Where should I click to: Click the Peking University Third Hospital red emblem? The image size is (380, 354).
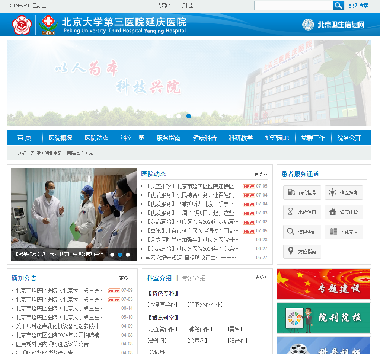22,25
